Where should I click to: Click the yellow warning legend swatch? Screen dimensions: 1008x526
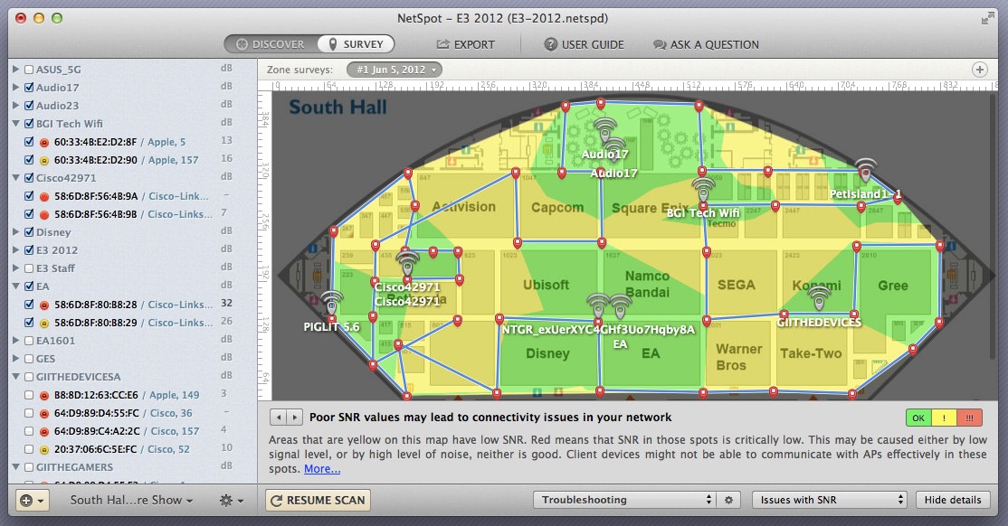tap(943, 418)
